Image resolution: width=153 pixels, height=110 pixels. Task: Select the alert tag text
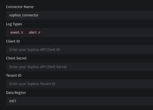coord(33,32)
